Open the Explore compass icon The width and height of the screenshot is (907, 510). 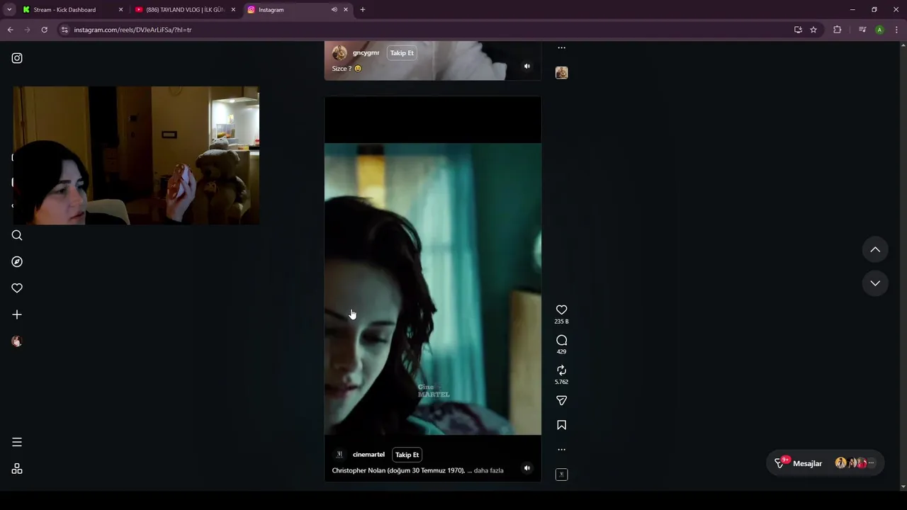pos(17,261)
